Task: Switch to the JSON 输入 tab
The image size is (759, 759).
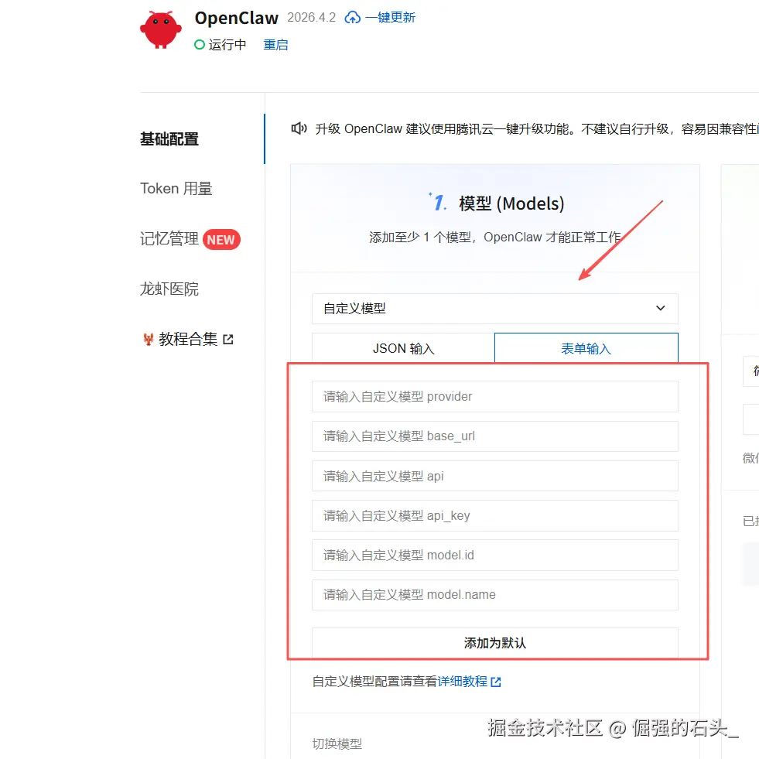Action: (x=403, y=348)
